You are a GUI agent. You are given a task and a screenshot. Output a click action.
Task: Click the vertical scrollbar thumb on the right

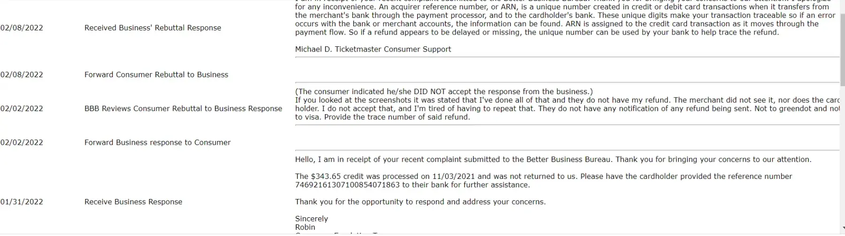point(842,47)
